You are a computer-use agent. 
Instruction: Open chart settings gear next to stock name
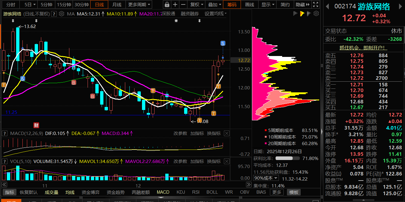click(x=62, y=14)
